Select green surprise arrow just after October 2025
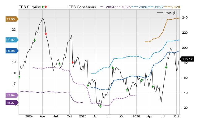This screenshot has width=198, height=118. click(127, 90)
